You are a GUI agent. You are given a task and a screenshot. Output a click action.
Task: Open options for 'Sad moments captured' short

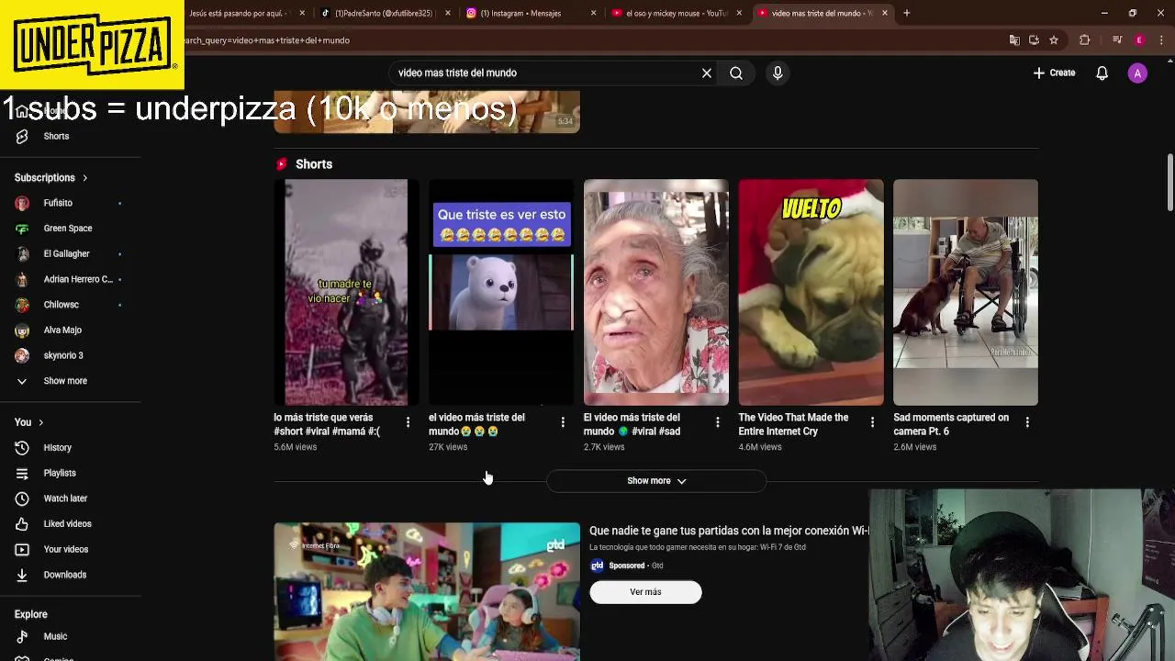[1027, 422]
